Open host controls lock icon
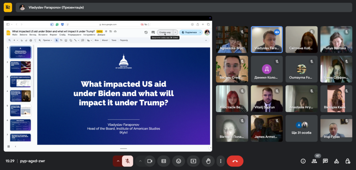The width and height of the screenshot is (356, 170). [x=348, y=161]
